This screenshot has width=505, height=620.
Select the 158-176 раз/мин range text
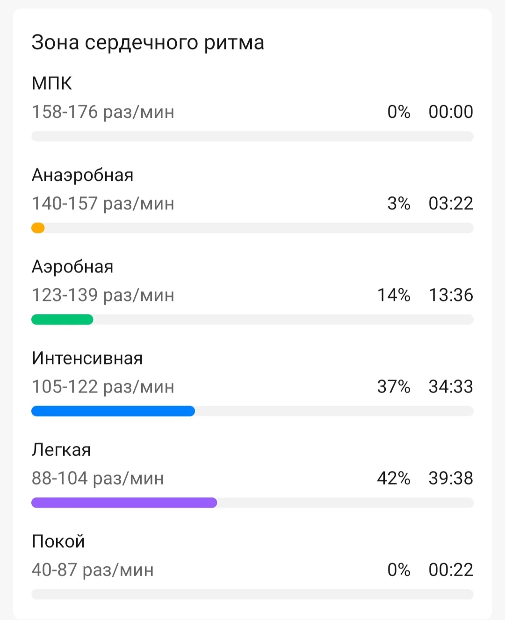click(103, 112)
